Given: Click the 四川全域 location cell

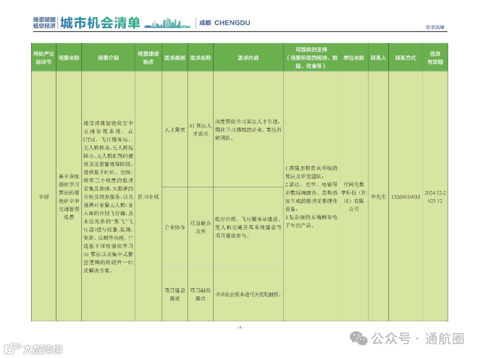Looking at the screenshot, I should pos(148,197).
